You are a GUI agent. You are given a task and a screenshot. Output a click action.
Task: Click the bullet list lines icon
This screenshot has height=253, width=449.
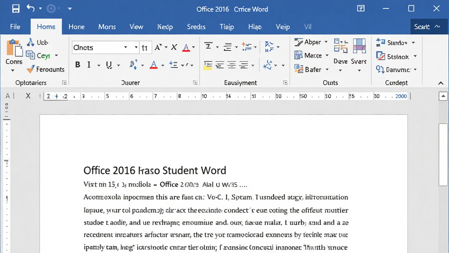pos(228,47)
